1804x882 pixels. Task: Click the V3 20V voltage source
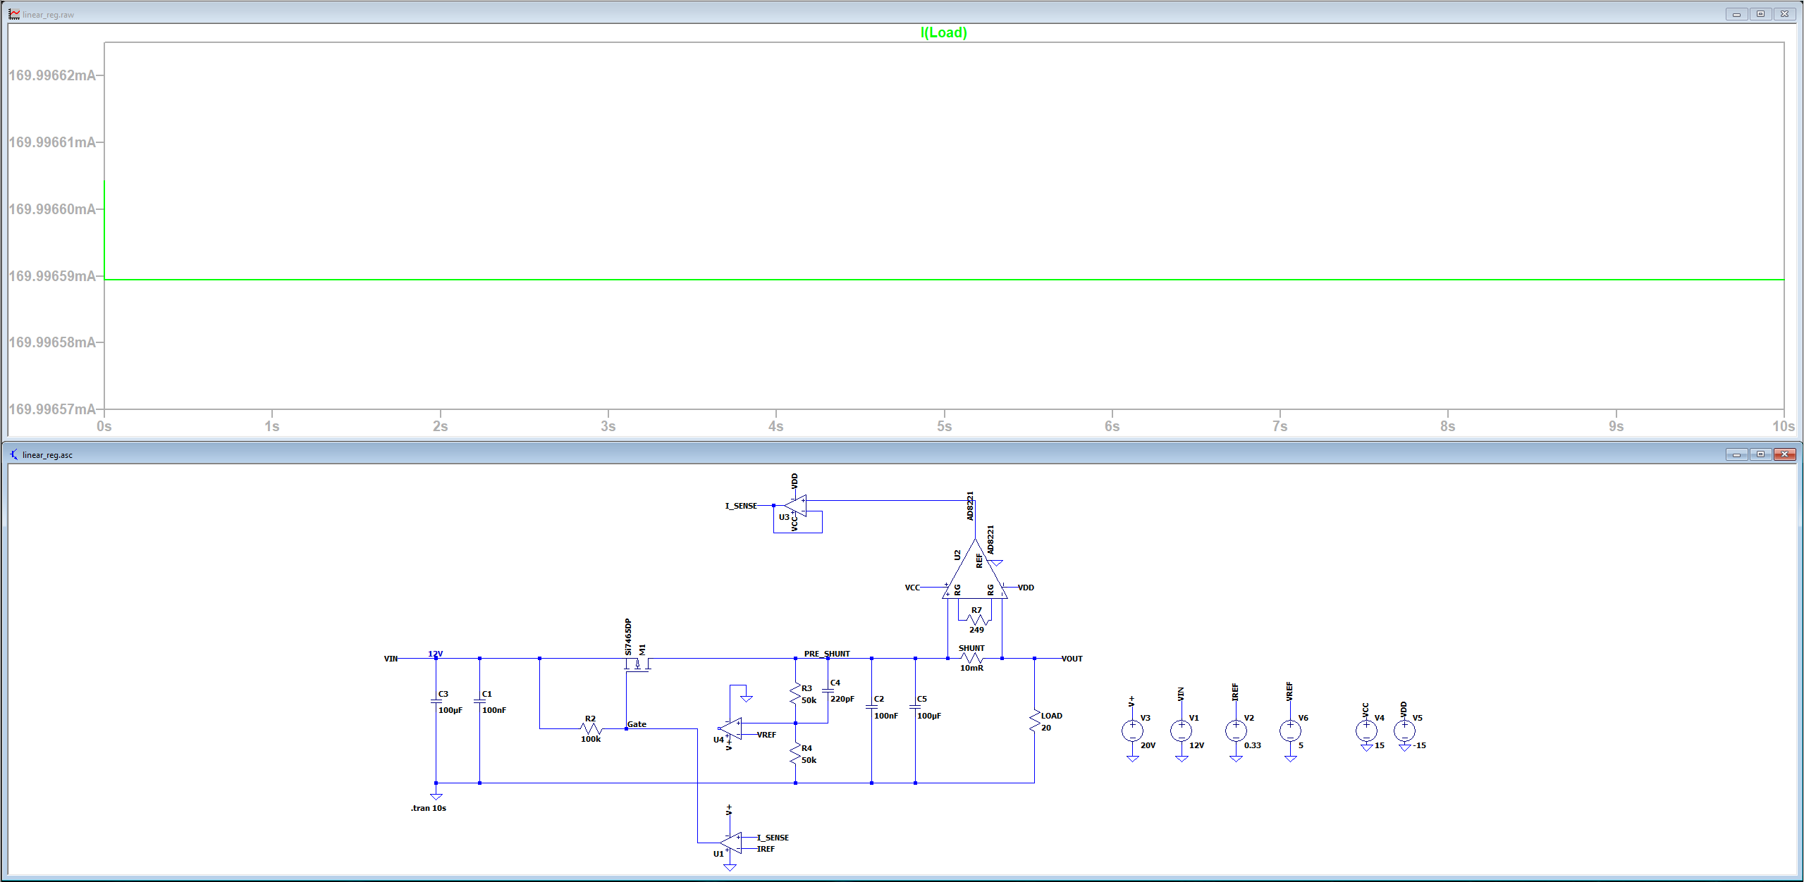pos(1132,731)
